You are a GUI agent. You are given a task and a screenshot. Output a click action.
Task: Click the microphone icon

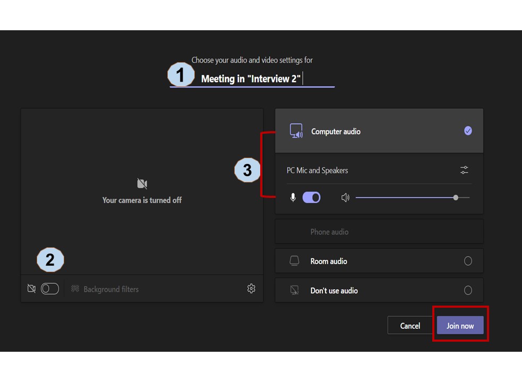[293, 198]
